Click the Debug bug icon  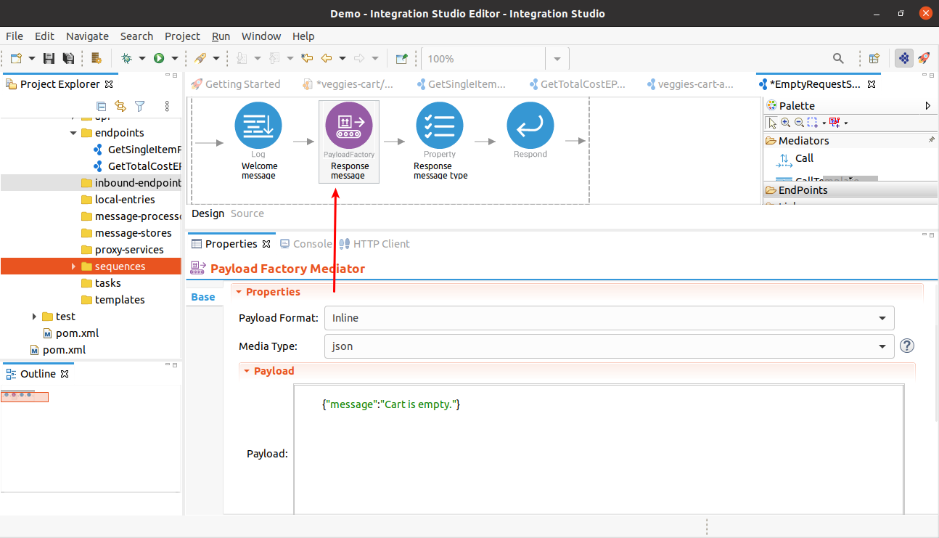point(126,59)
